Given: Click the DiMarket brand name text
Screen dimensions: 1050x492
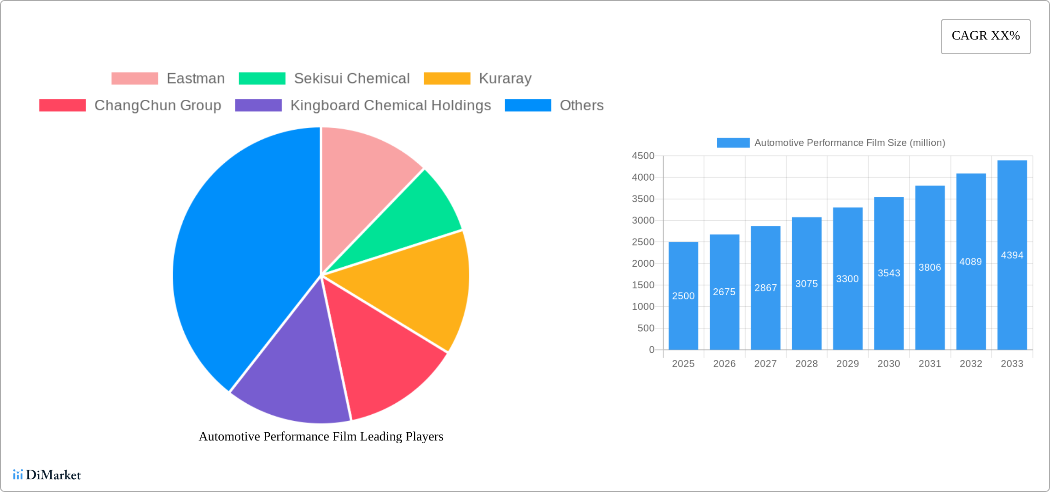Looking at the screenshot, I should [x=53, y=475].
